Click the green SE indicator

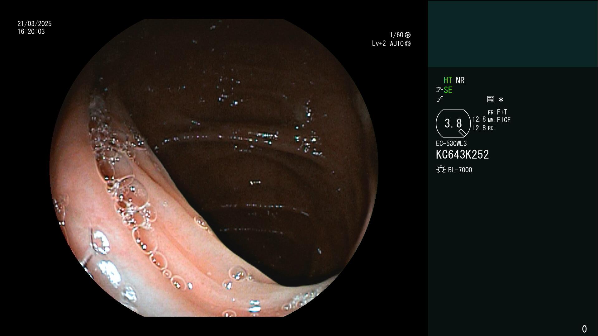click(x=448, y=90)
